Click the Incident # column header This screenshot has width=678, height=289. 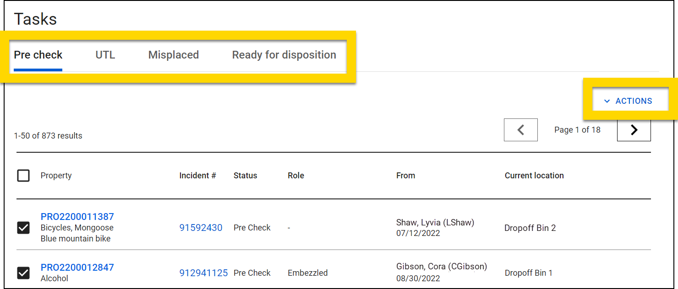click(x=197, y=176)
